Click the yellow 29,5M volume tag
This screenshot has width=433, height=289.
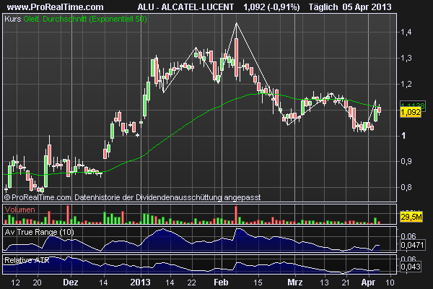click(411, 217)
